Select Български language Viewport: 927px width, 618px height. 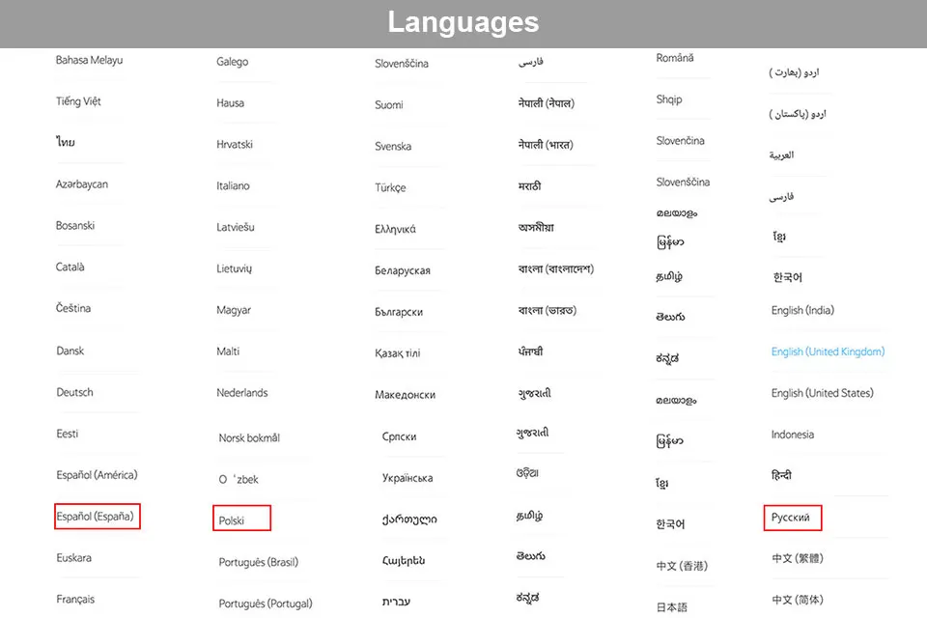(x=399, y=312)
